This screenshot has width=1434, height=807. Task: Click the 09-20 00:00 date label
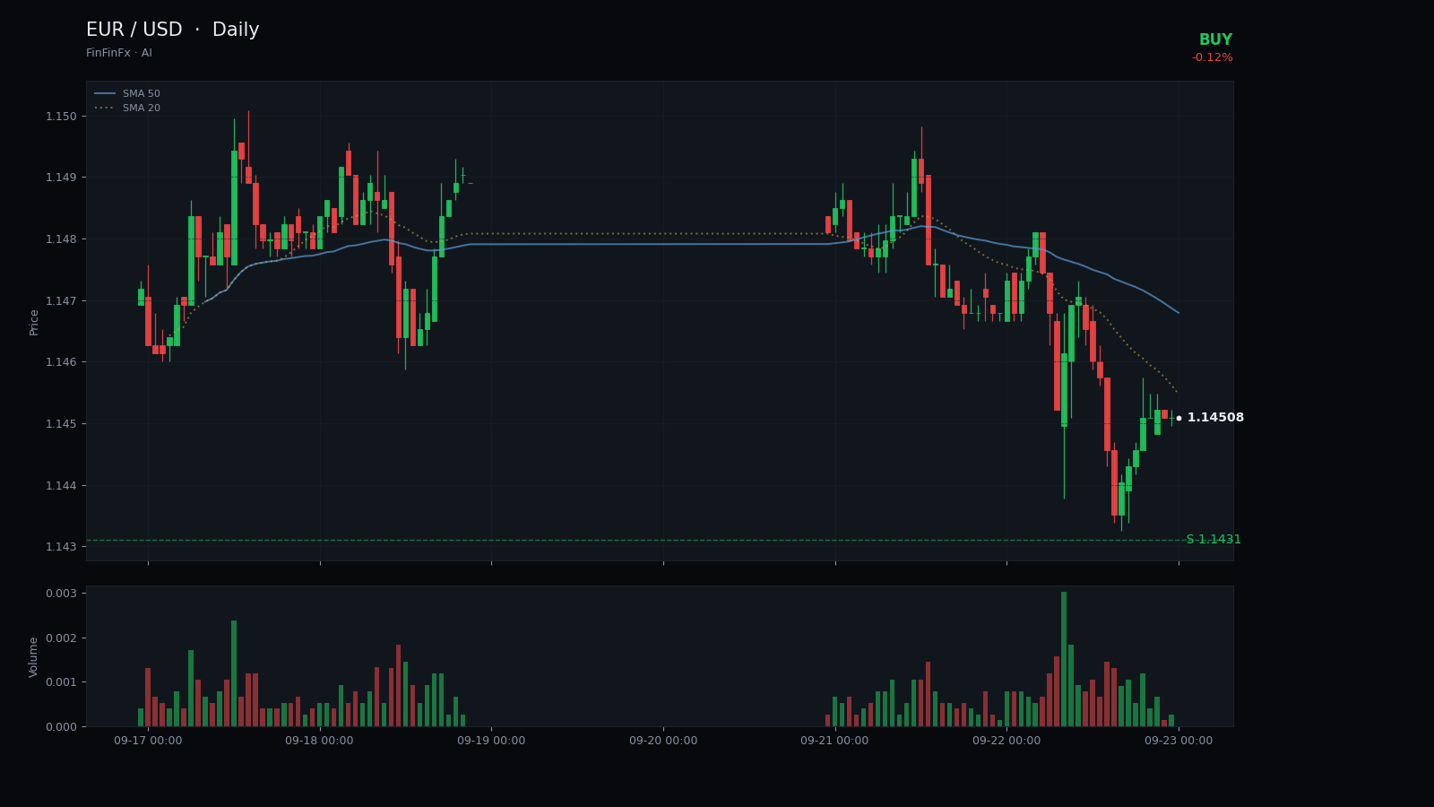[x=663, y=741]
